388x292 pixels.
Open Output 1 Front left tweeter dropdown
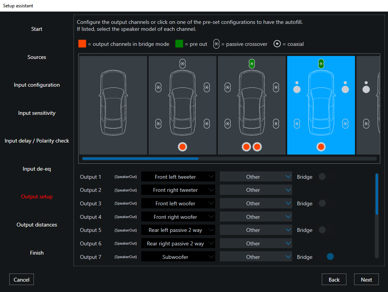[x=178, y=177]
